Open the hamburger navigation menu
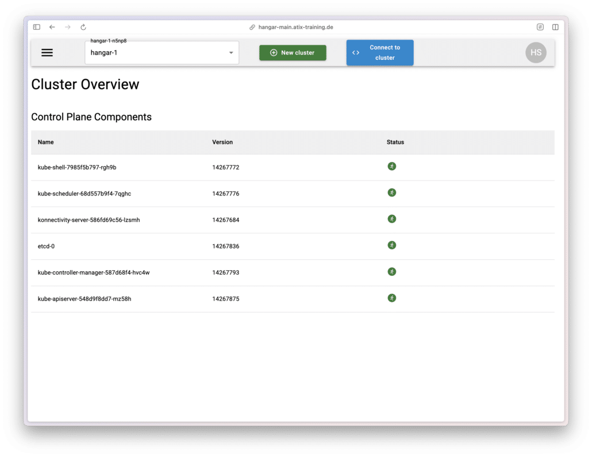This screenshot has height=457, width=592. [47, 53]
